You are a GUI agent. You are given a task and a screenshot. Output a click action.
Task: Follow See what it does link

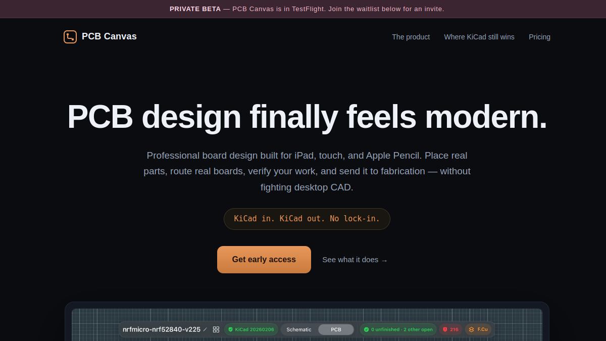(355, 260)
